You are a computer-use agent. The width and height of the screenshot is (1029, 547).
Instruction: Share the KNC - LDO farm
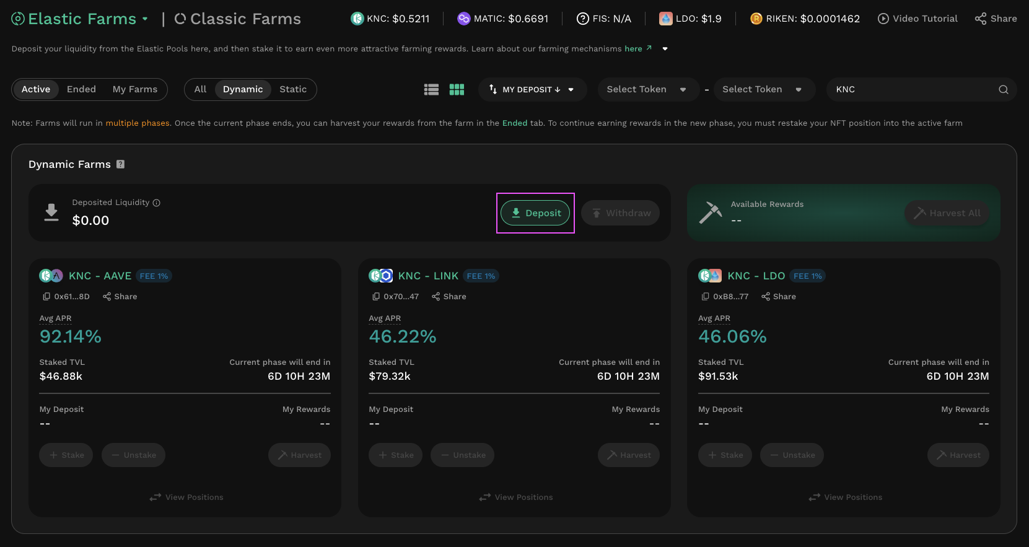tap(779, 297)
